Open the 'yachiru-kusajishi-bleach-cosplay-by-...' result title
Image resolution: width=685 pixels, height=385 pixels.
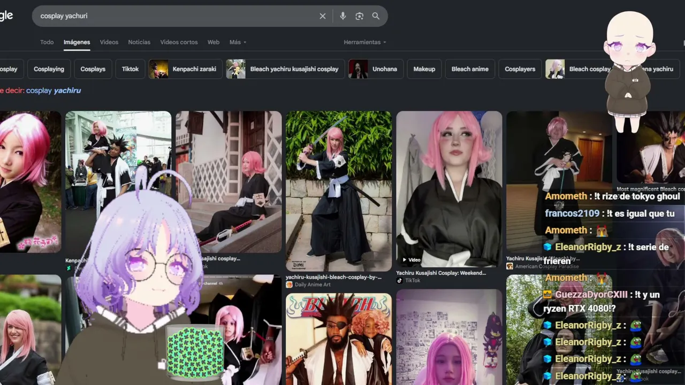(333, 277)
